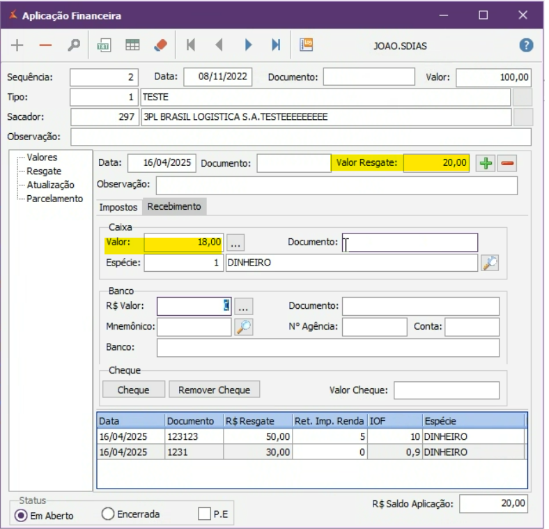Click the blue help question mark icon
The width and height of the screenshot is (549, 529).
[x=527, y=45]
